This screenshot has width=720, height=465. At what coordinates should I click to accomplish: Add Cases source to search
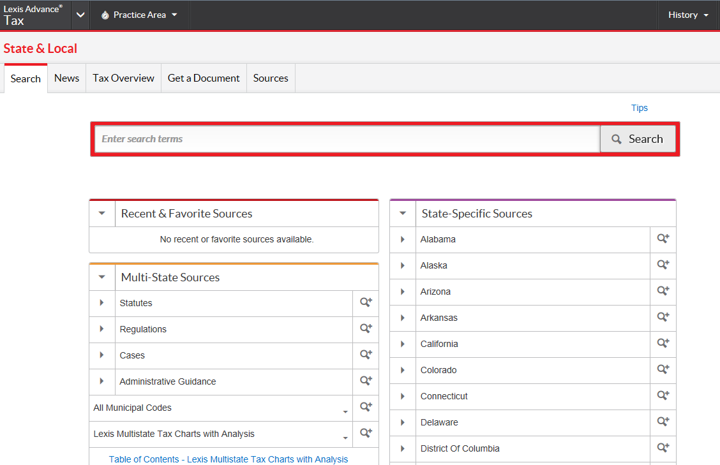pyautogui.click(x=366, y=355)
